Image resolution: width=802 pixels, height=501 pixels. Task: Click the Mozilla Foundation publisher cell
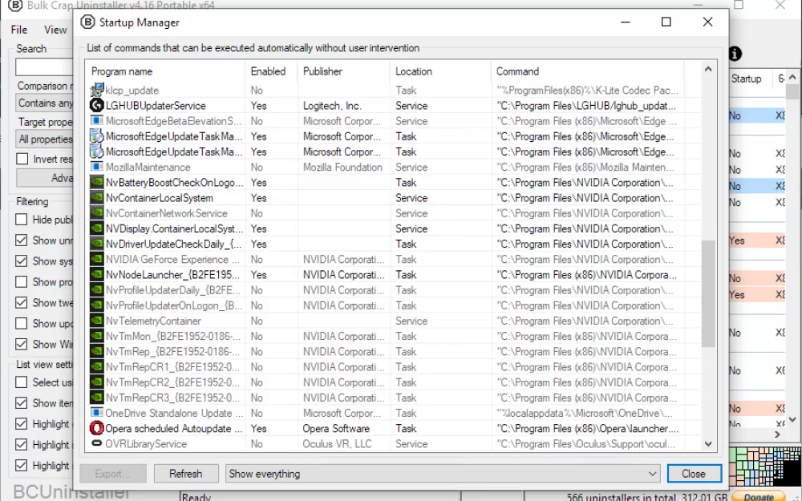click(342, 168)
